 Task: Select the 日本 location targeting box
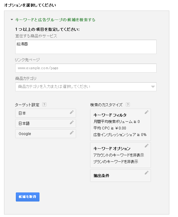[46, 113]
